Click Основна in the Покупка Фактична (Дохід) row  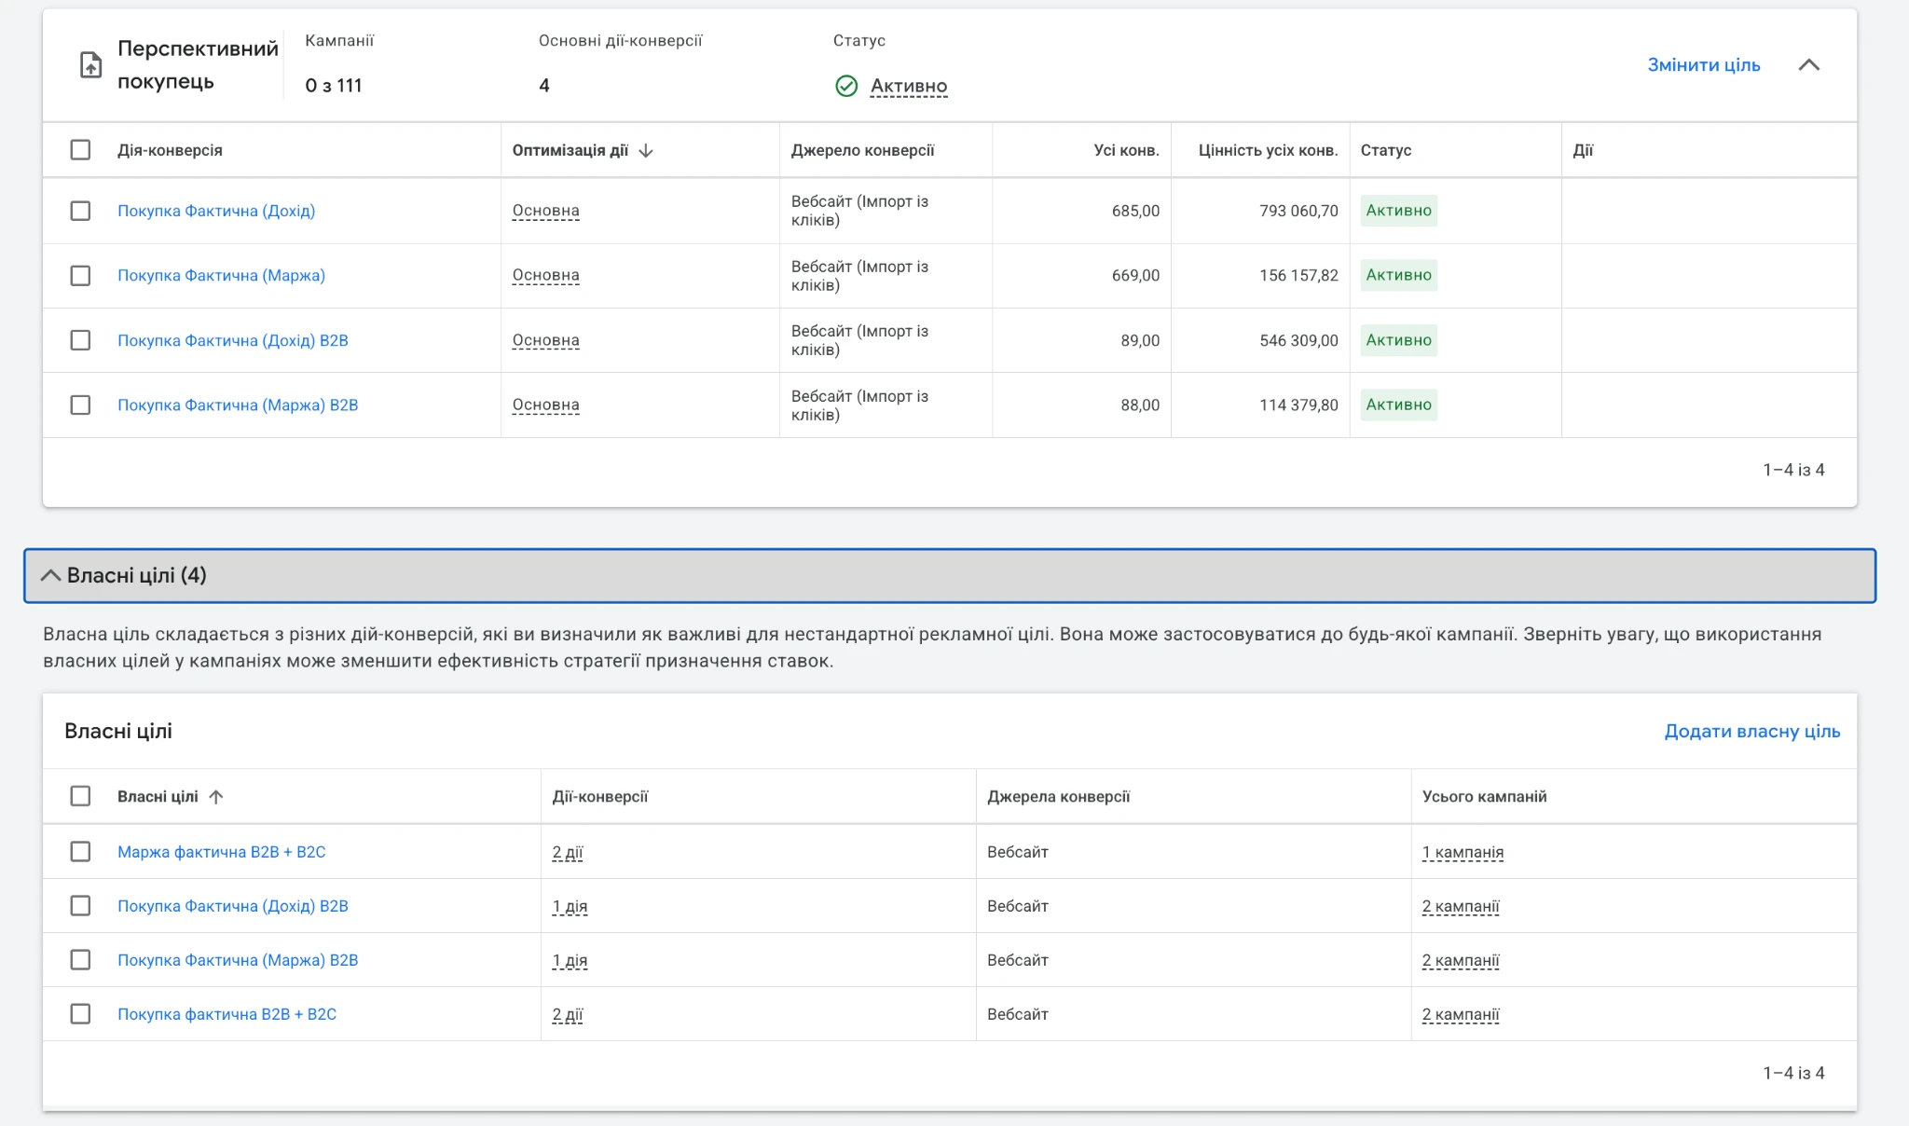tap(546, 211)
